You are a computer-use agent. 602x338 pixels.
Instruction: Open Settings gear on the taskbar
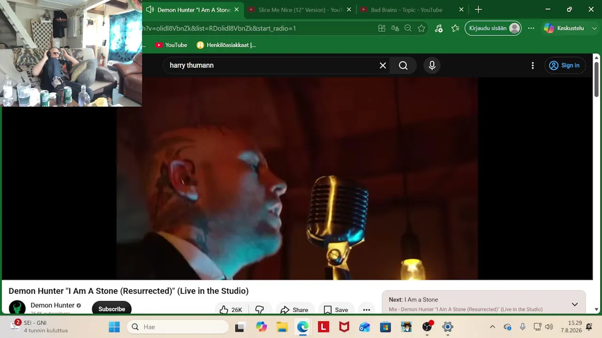448,327
